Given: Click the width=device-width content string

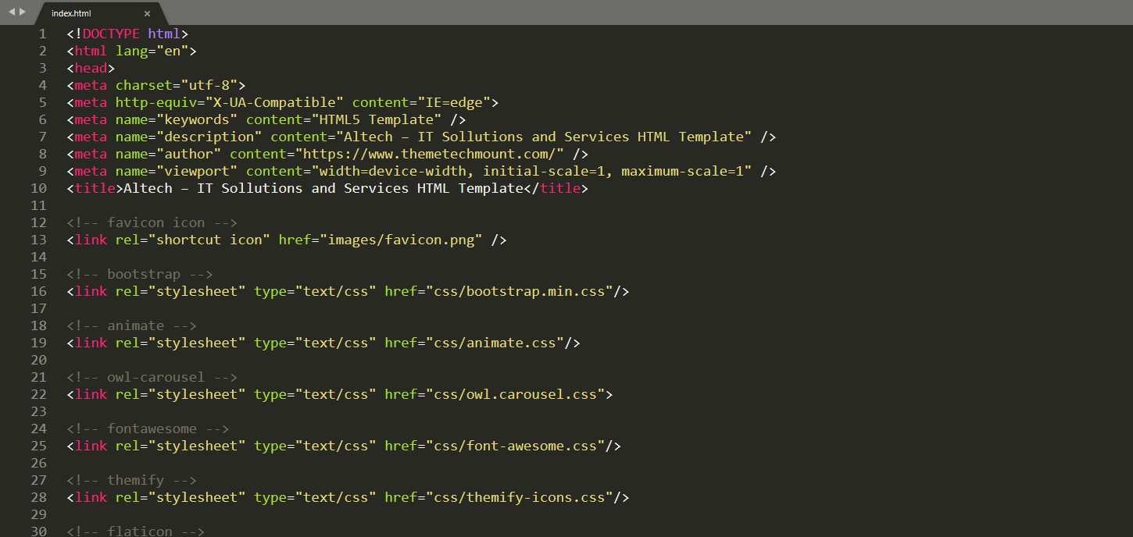Looking at the screenshot, I should (531, 171).
